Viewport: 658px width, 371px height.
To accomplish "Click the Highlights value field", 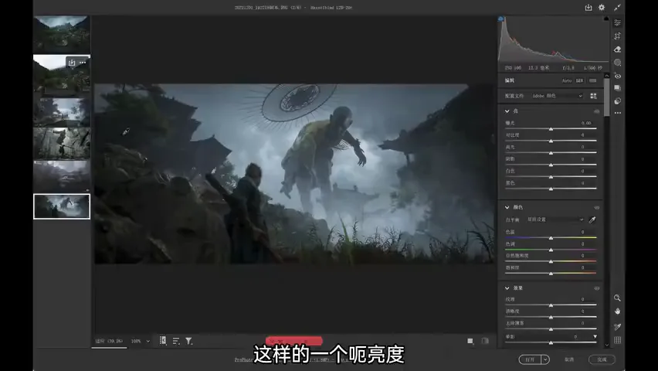I will pos(583,147).
